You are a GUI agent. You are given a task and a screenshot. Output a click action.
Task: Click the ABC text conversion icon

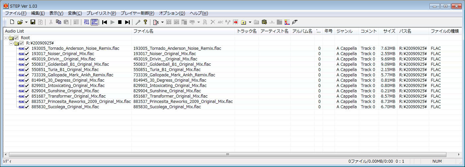[220, 22]
